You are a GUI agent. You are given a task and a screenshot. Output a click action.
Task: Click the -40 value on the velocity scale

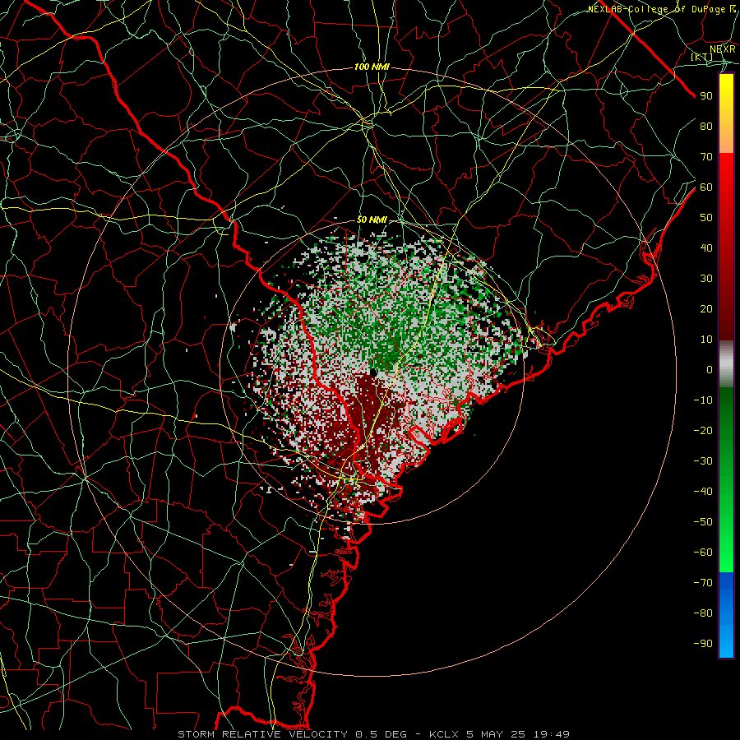pyautogui.click(x=703, y=492)
